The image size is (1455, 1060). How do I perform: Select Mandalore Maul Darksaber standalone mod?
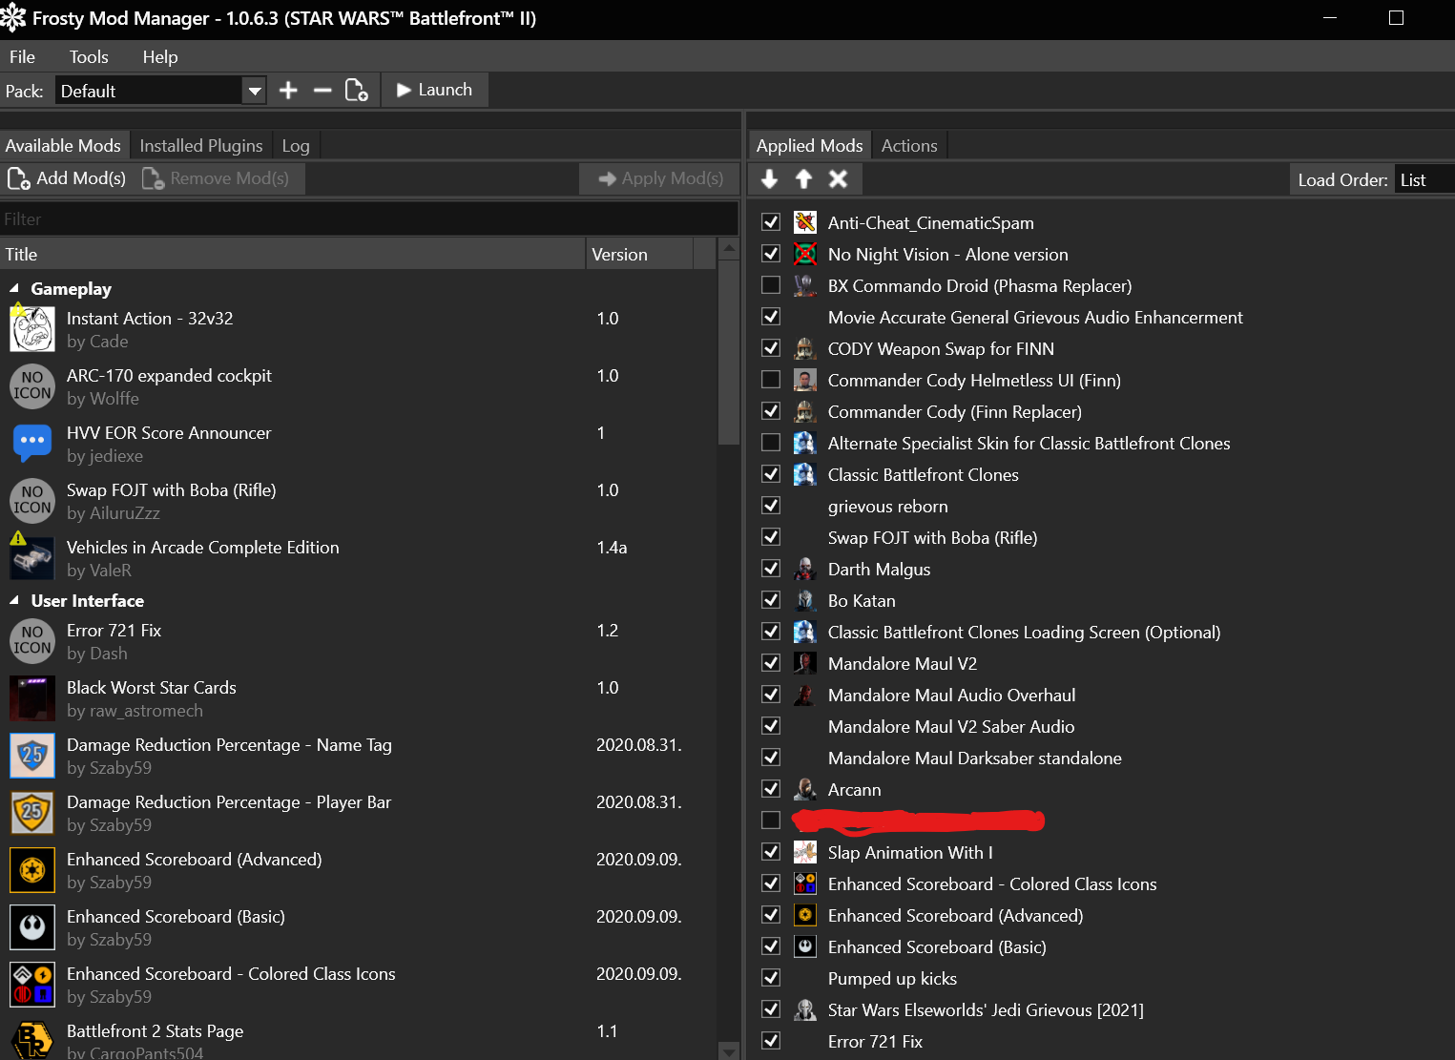coord(974,758)
